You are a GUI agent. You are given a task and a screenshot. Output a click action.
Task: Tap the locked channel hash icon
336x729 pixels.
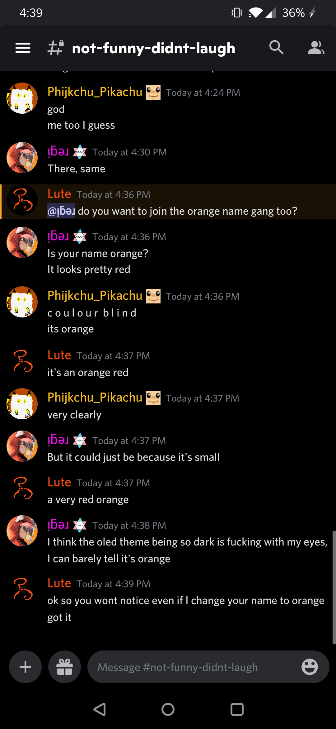pyautogui.click(x=56, y=48)
